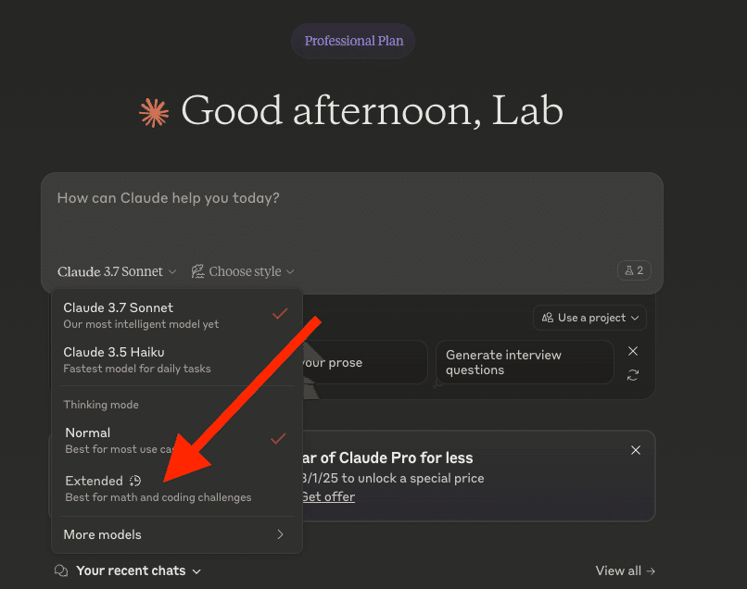Open the Choose style dropdown

(243, 271)
